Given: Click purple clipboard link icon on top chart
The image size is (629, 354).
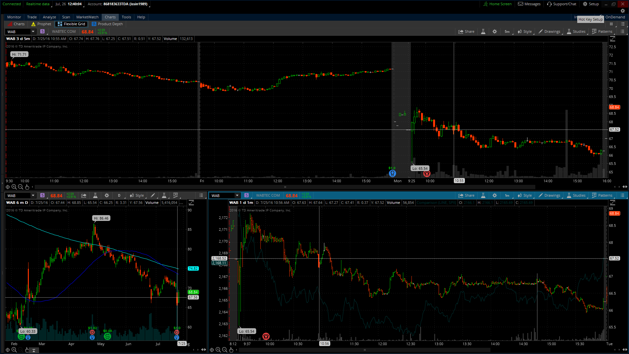Looking at the screenshot, I should click(x=42, y=31).
